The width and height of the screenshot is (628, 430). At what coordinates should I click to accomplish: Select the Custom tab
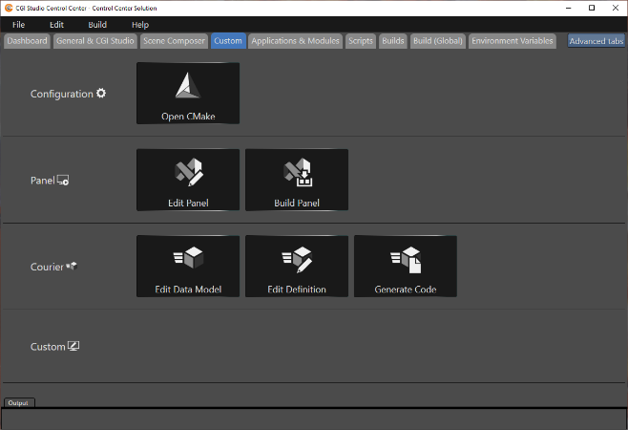228,41
